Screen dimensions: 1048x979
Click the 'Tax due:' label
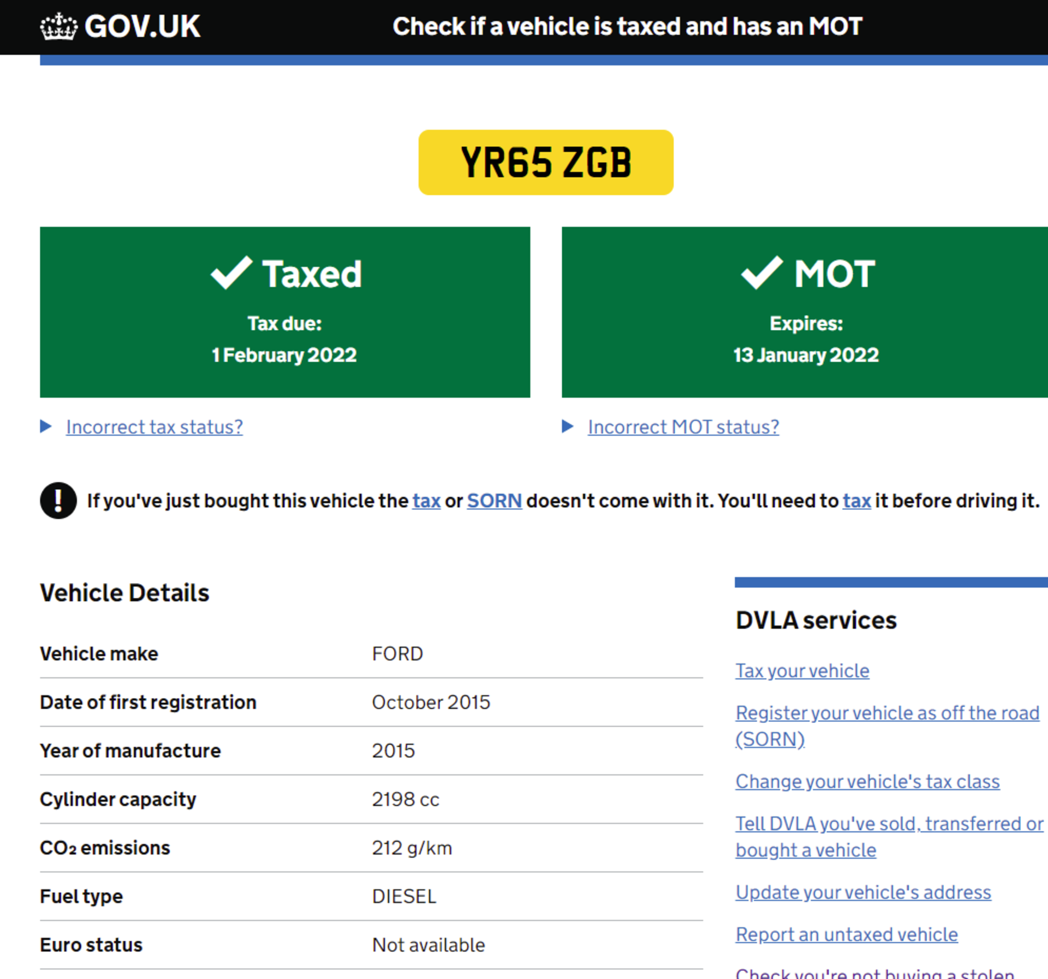coord(284,323)
